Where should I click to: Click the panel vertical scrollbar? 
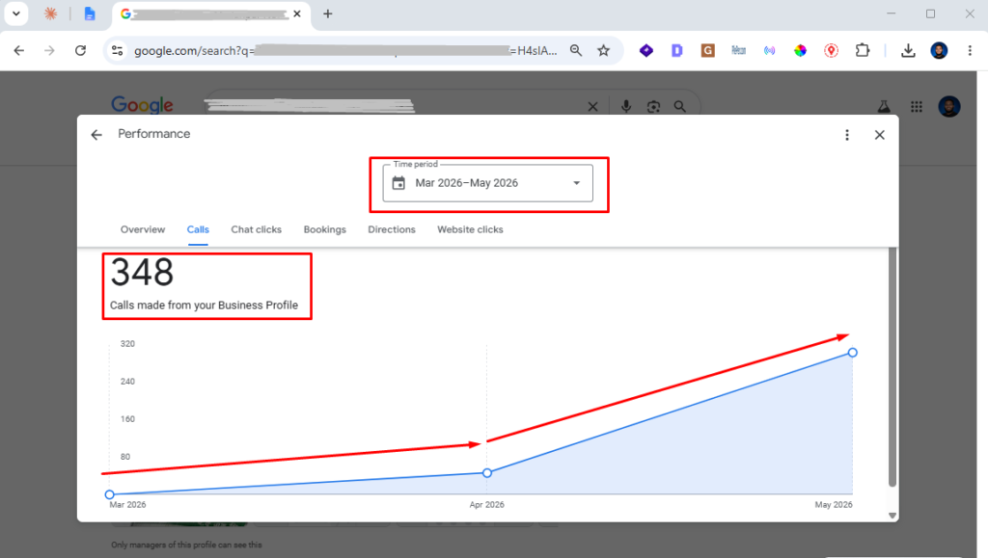coord(892,367)
